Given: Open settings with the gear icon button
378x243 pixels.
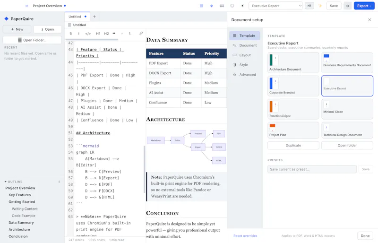Looking at the screenshot, I should point(347,6).
